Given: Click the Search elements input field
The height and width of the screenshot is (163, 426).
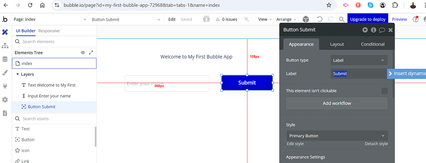Looking at the screenshot, I should click(x=55, y=42).
